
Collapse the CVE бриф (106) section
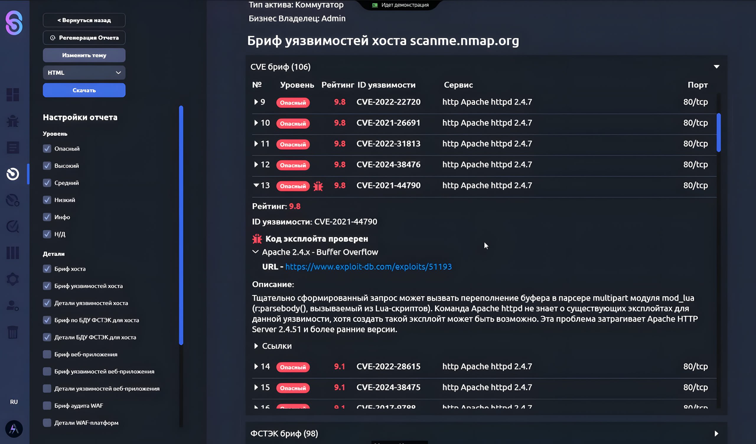[716, 67]
